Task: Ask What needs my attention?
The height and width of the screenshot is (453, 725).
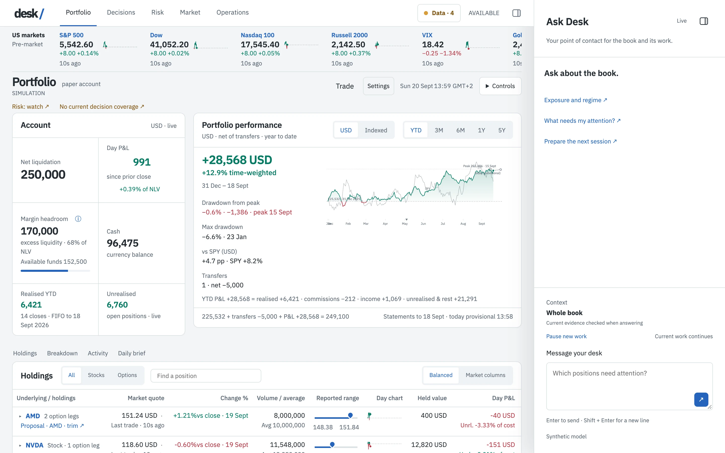Action: click(583, 121)
